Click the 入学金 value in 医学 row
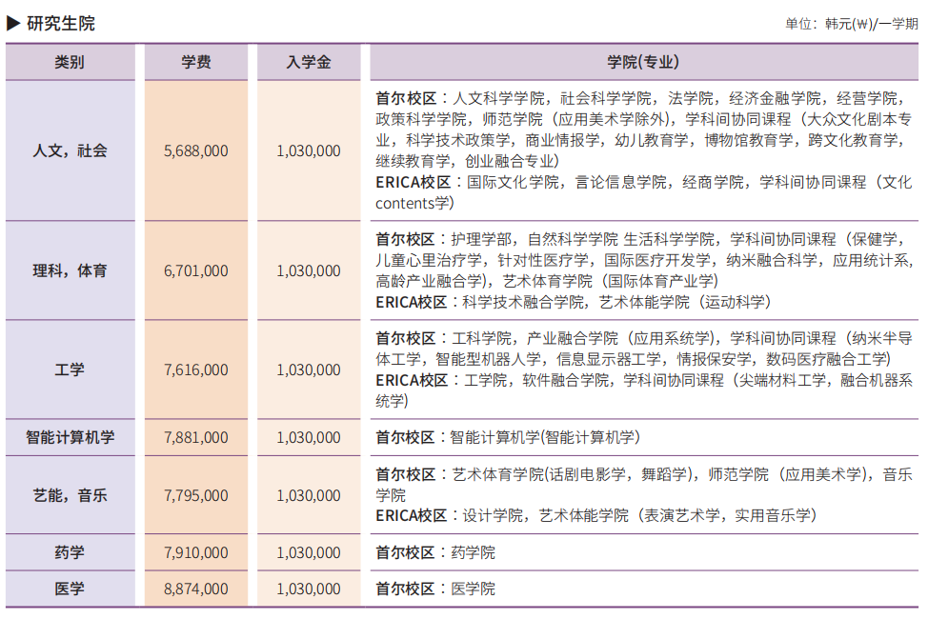 (x=309, y=589)
